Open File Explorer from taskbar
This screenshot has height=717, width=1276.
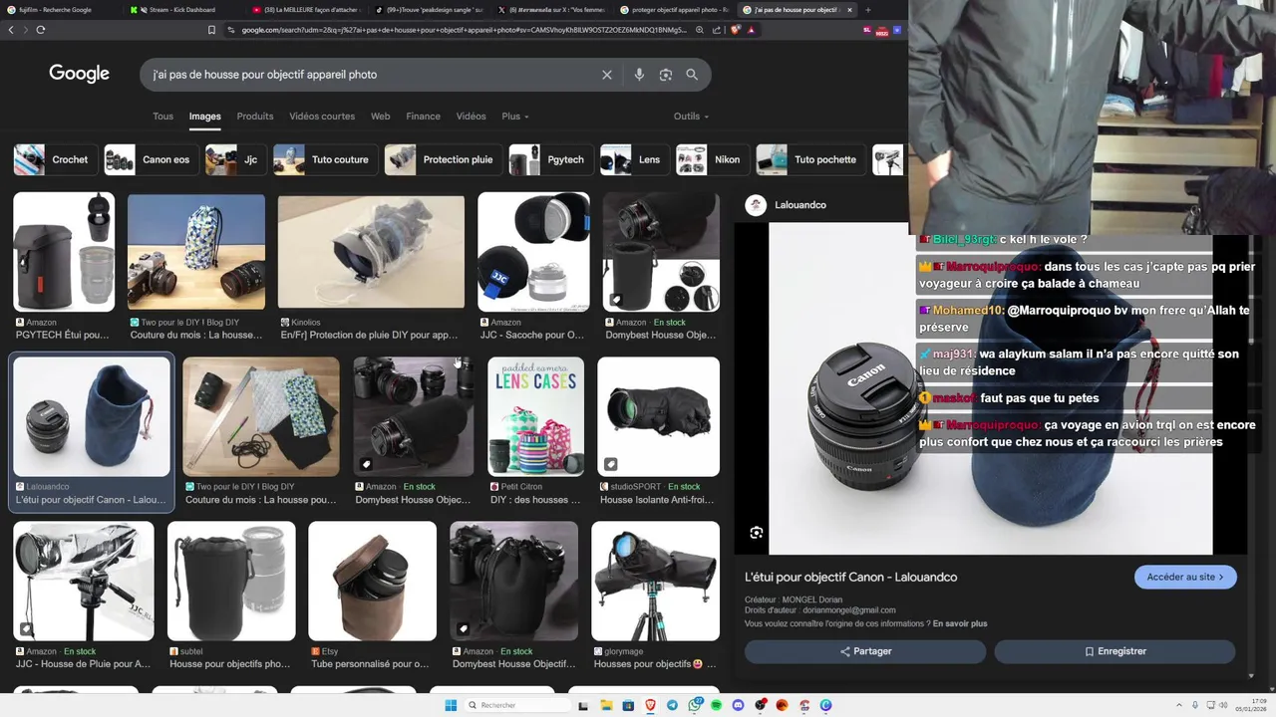coord(606,705)
